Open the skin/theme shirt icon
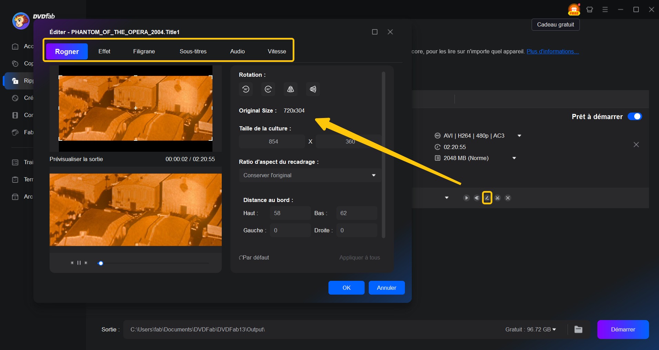The height and width of the screenshot is (350, 659). tap(589, 10)
